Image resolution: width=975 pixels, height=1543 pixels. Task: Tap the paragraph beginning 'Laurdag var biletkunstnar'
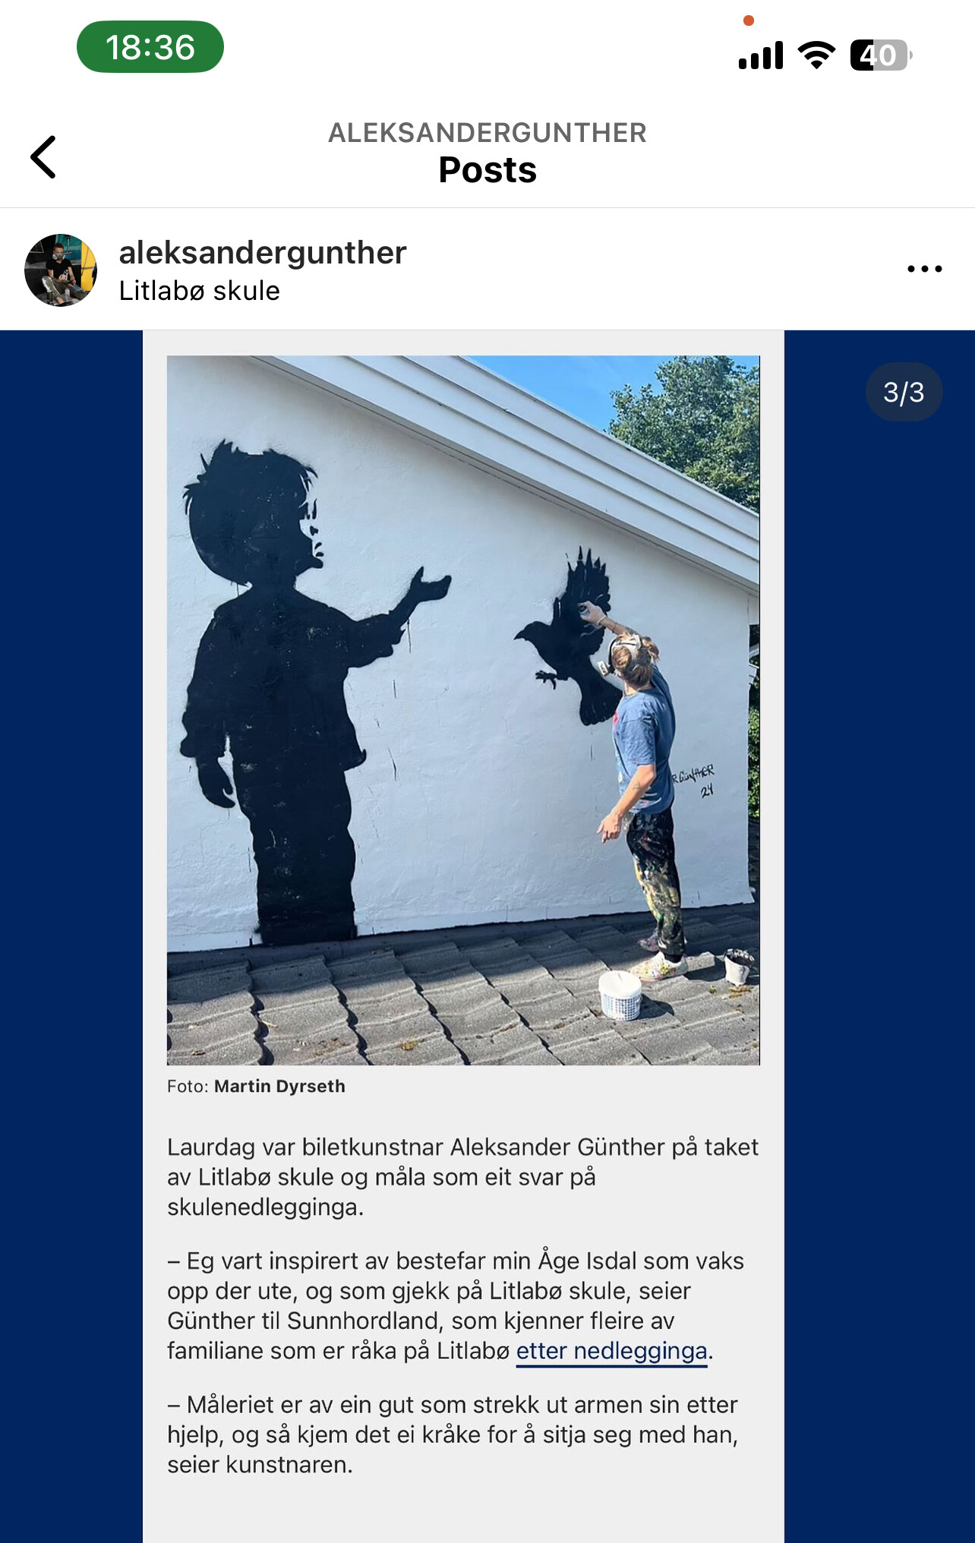[463, 1177]
